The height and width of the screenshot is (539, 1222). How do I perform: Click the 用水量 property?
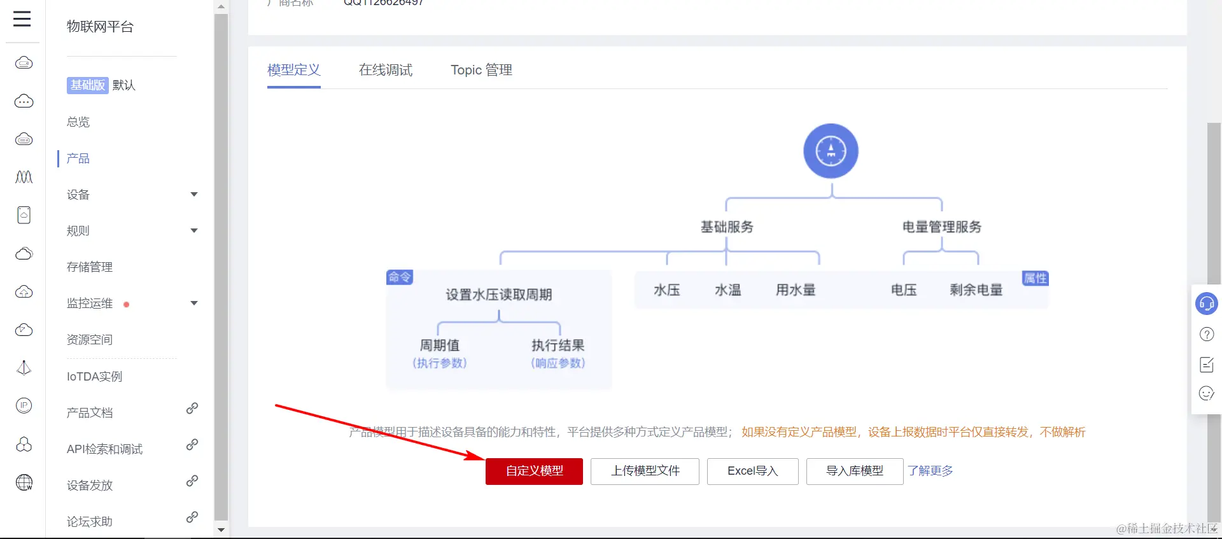coord(796,290)
